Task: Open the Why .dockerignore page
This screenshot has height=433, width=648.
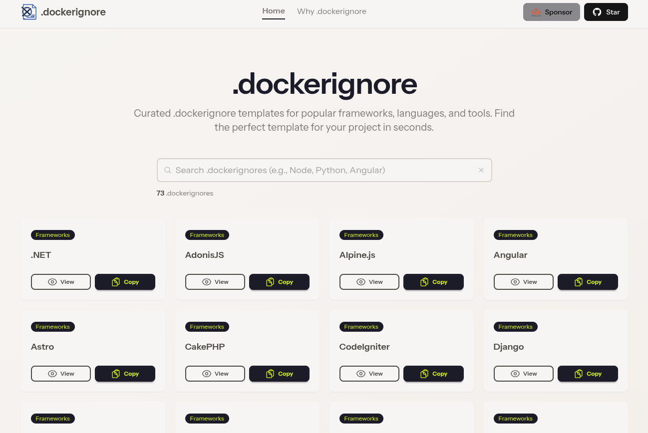Action: [331, 11]
